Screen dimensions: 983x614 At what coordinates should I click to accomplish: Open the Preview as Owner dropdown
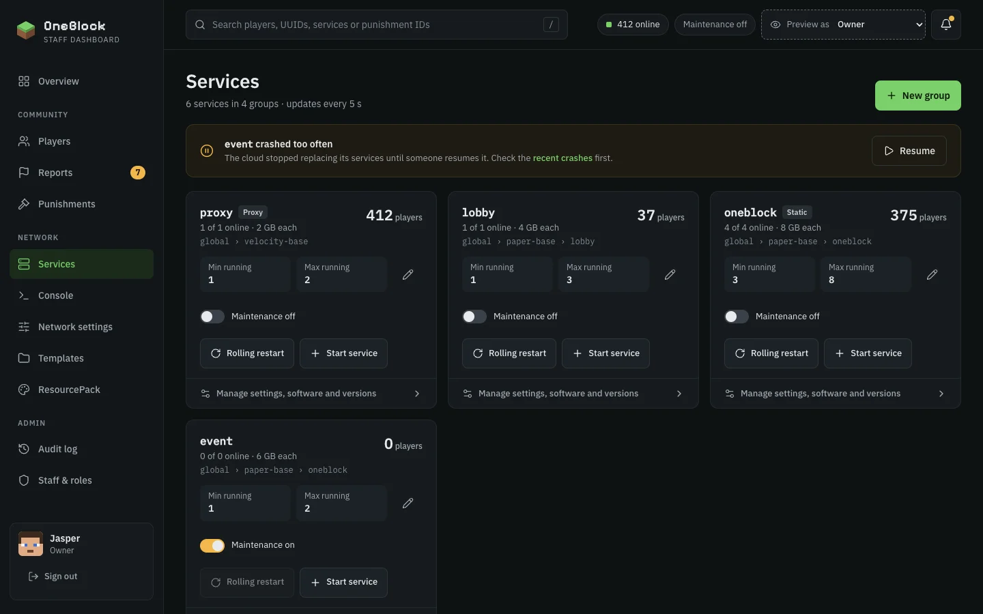[843, 25]
